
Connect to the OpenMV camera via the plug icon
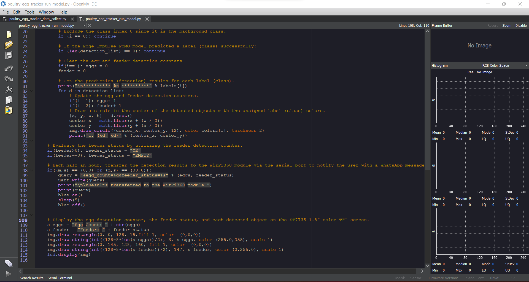[9, 263]
